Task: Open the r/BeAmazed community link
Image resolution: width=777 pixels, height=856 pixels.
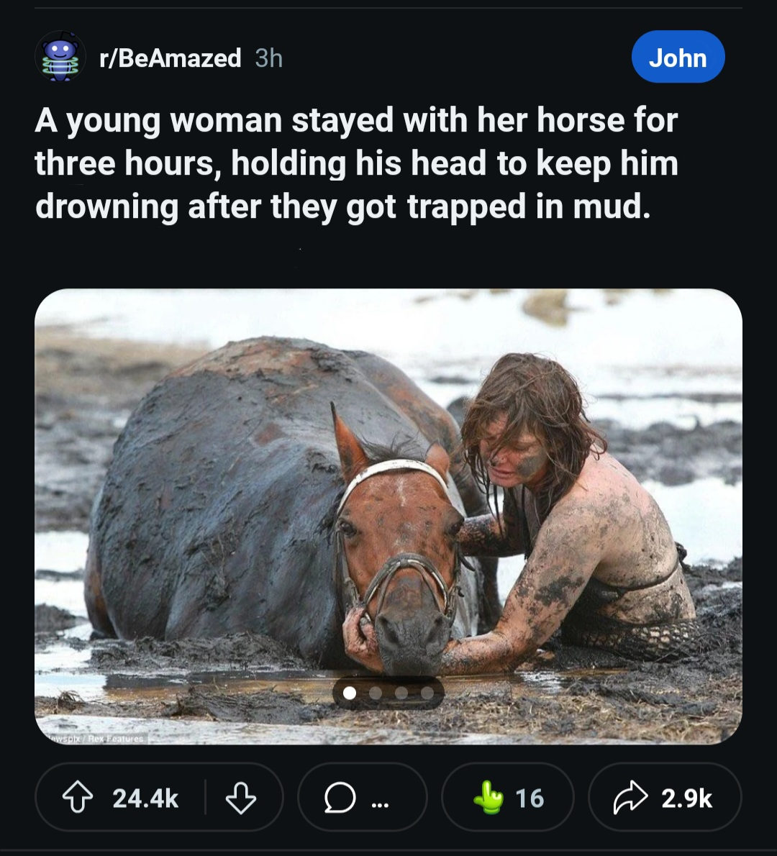Action: click(x=171, y=58)
